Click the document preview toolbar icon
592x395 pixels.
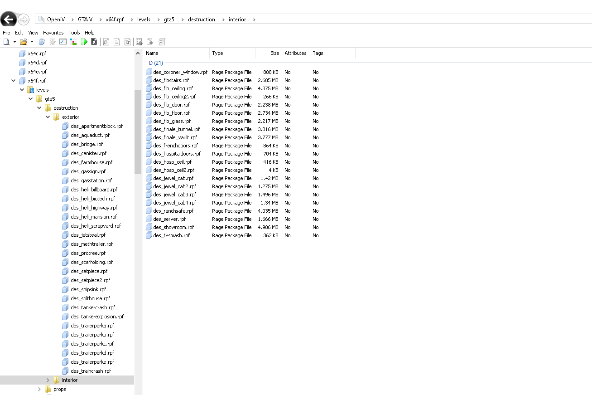pos(106,42)
